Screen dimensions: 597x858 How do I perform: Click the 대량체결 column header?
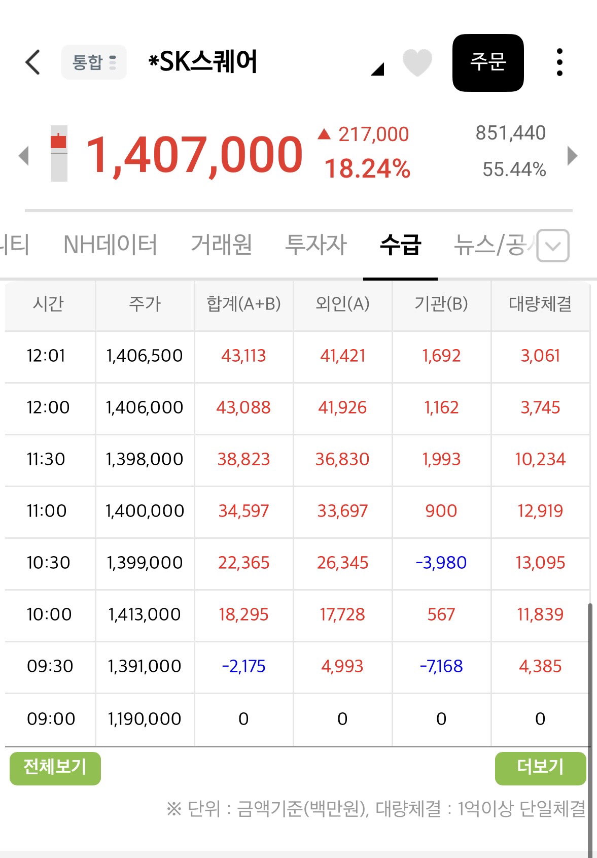(540, 304)
